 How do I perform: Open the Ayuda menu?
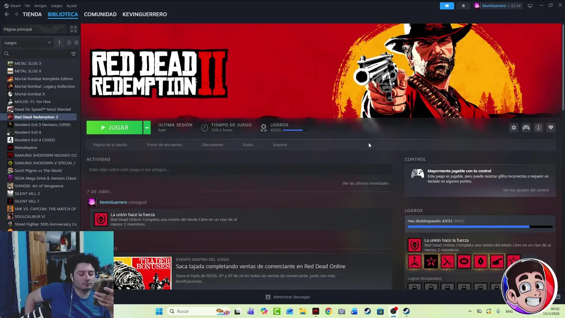[x=72, y=6]
